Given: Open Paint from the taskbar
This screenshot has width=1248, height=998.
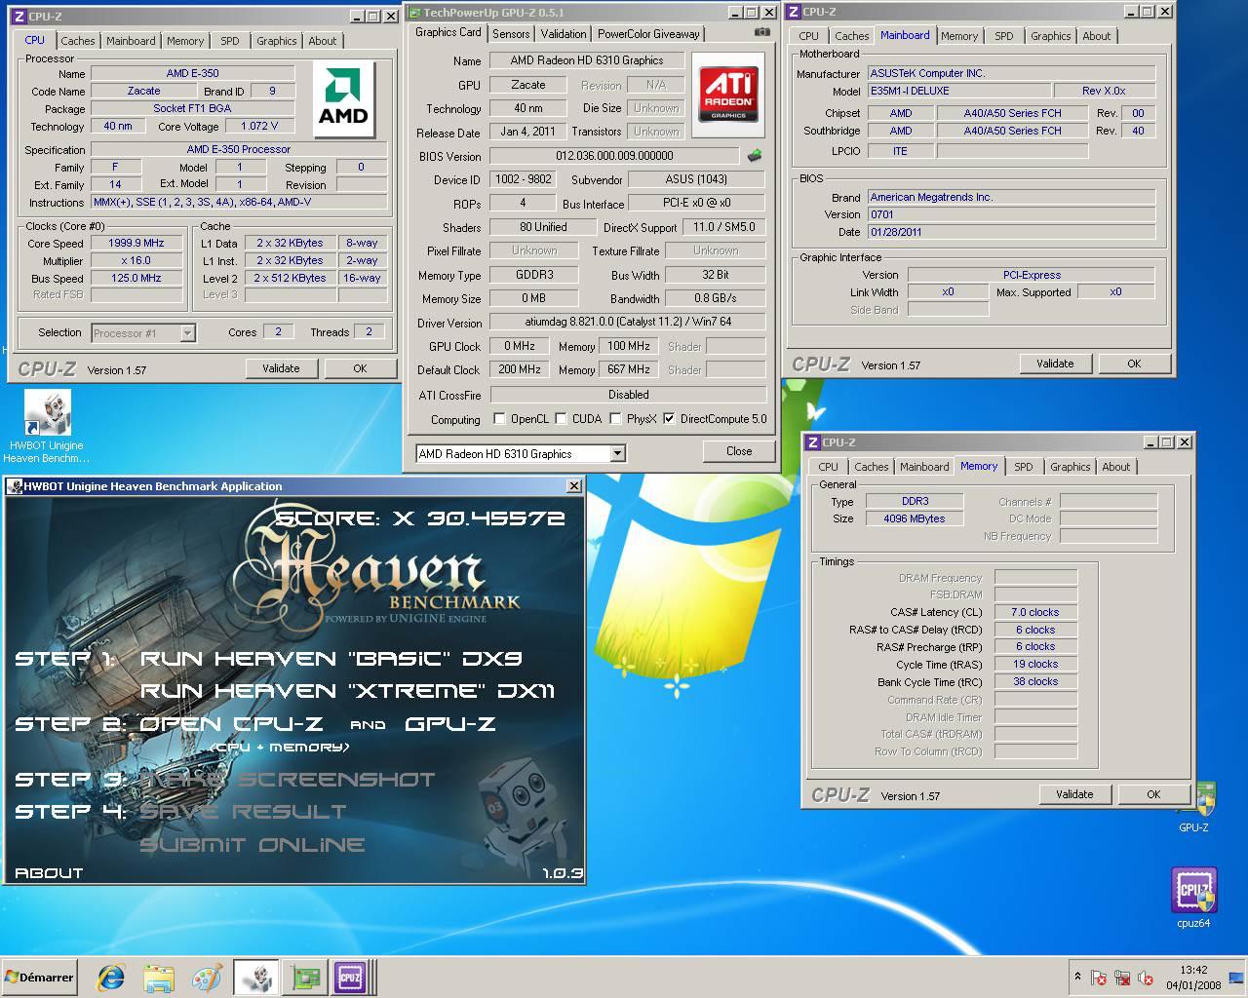Looking at the screenshot, I should tap(207, 978).
